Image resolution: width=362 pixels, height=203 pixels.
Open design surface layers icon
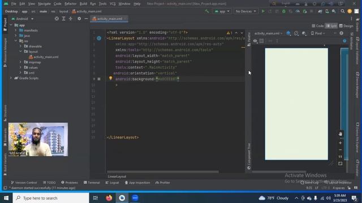coord(288,33)
